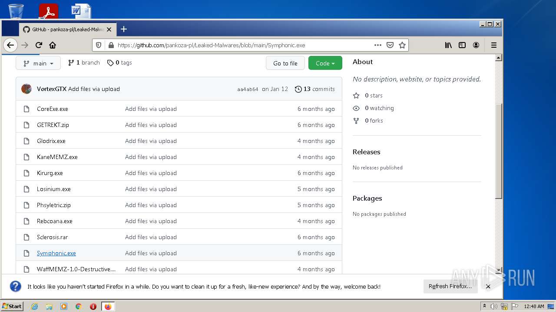The image size is (556, 312).
Task: View the 0 tags link
Action: tap(119, 63)
